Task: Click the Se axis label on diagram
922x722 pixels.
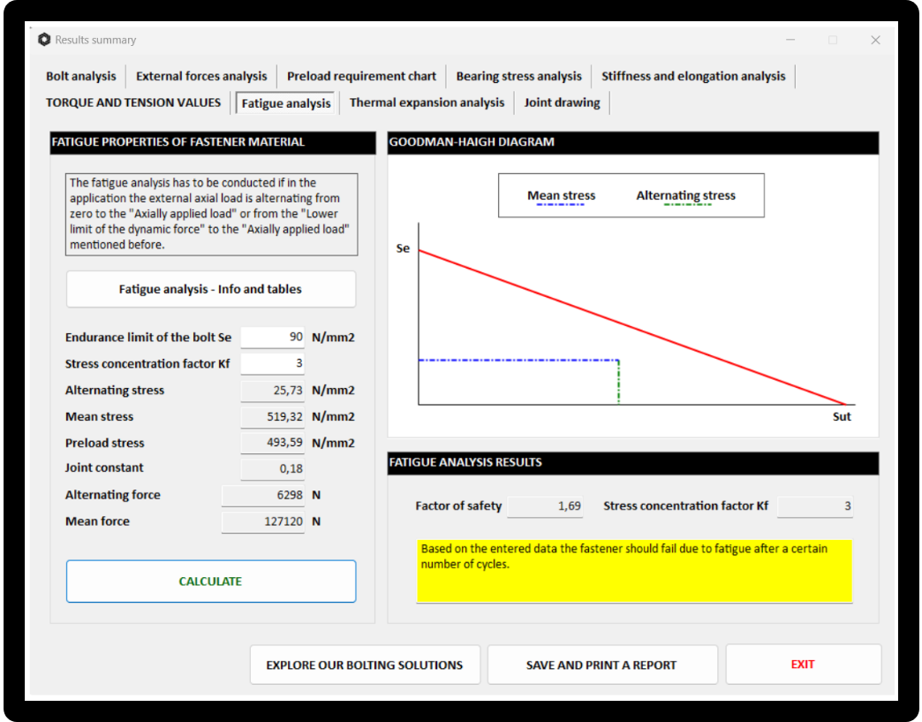Action: coord(403,248)
